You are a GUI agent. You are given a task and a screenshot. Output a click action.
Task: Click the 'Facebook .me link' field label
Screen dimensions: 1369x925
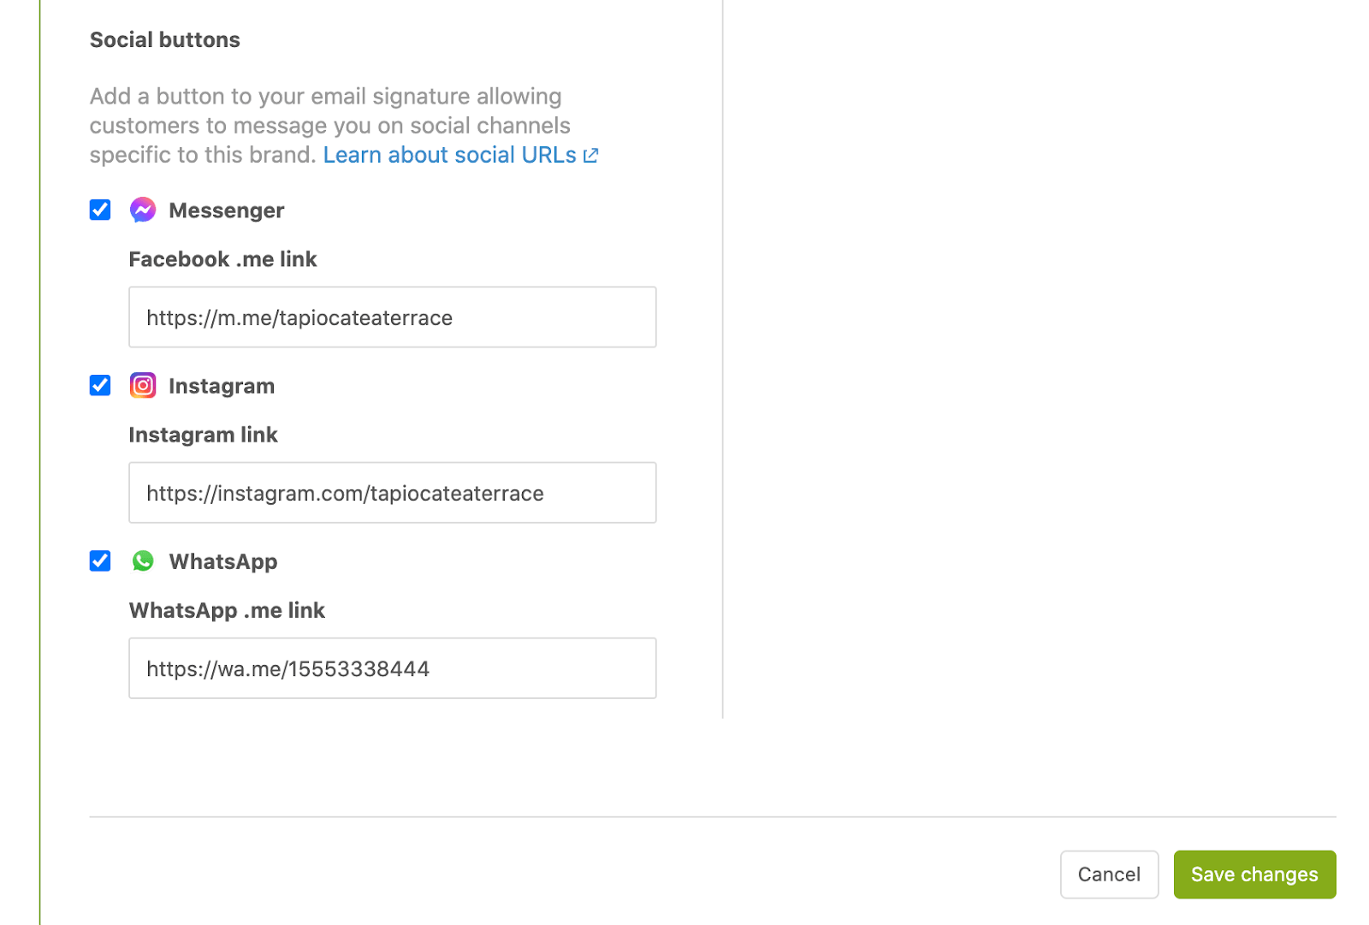pyautogui.click(x=222, y=259)
